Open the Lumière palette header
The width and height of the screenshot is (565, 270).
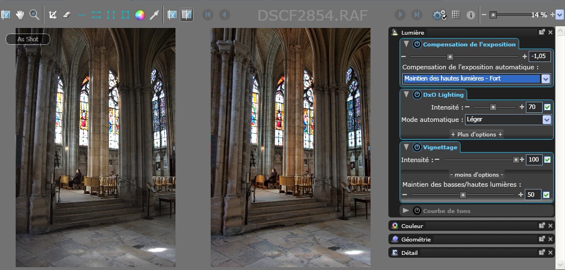tap(472, 32)
